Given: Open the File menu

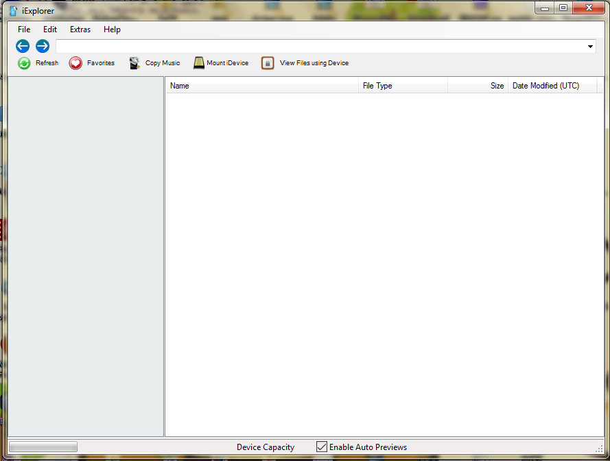Looking at the screenshot, I should pyautogui.click(x=24, y=29).
